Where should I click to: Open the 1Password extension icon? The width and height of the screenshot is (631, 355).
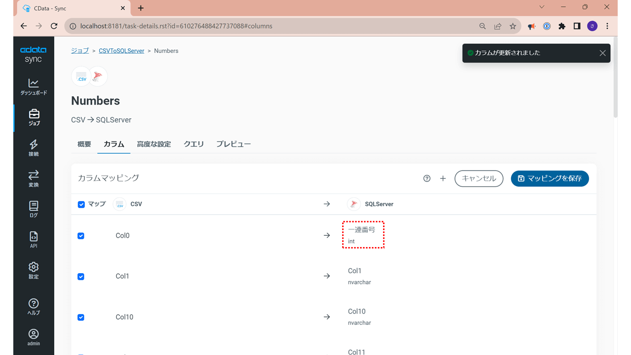pos(547,26)
